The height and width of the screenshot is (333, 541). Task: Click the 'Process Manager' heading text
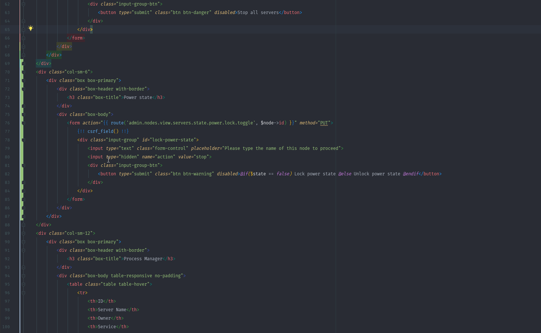pyautogui.click(x=143, y=259)
